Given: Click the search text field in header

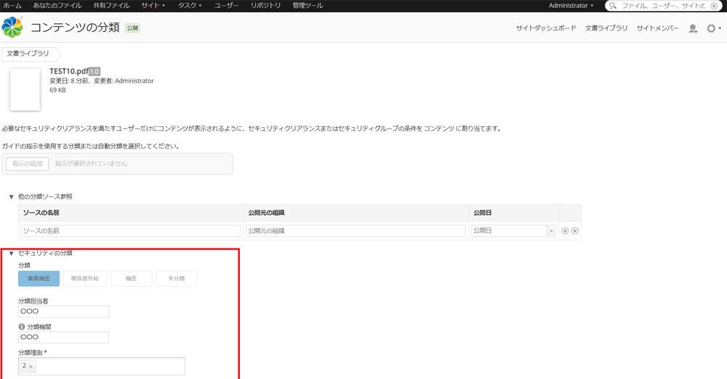Looking at the screenshot, I should click(663, 6).
